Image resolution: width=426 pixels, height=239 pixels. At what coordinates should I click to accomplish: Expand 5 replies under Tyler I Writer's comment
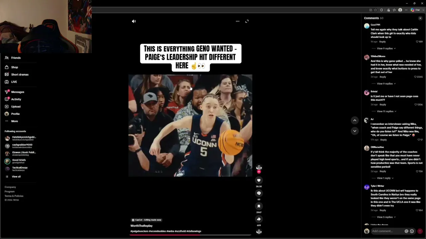coord(386,217)
